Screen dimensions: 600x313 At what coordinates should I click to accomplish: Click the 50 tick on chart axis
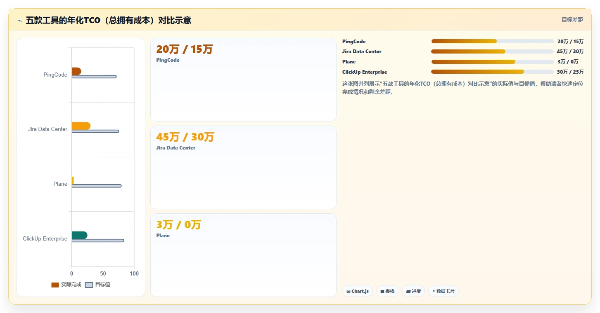pyautogui.click(x=103, y=273)
